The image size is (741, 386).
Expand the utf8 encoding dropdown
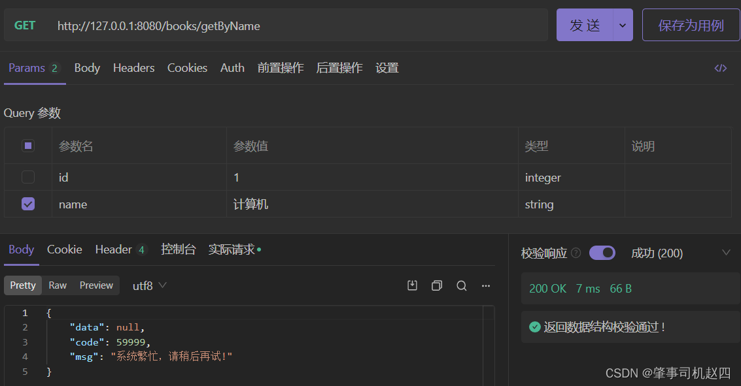pyautogui.click(x=150, y=285)
